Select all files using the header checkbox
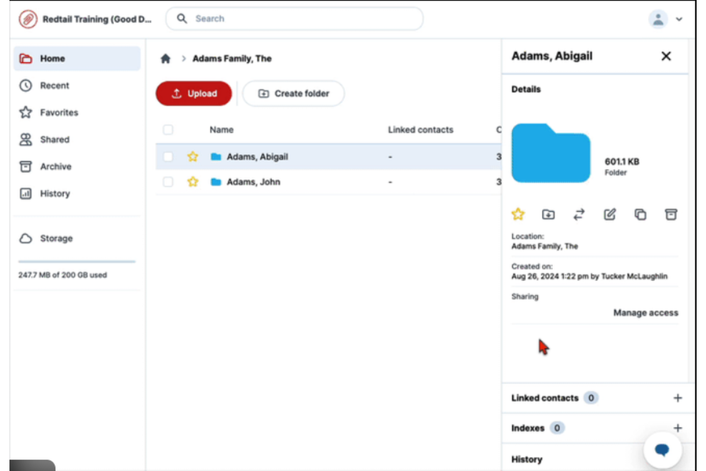The height and width of the screenshot is (471, 706). (168, 129)
